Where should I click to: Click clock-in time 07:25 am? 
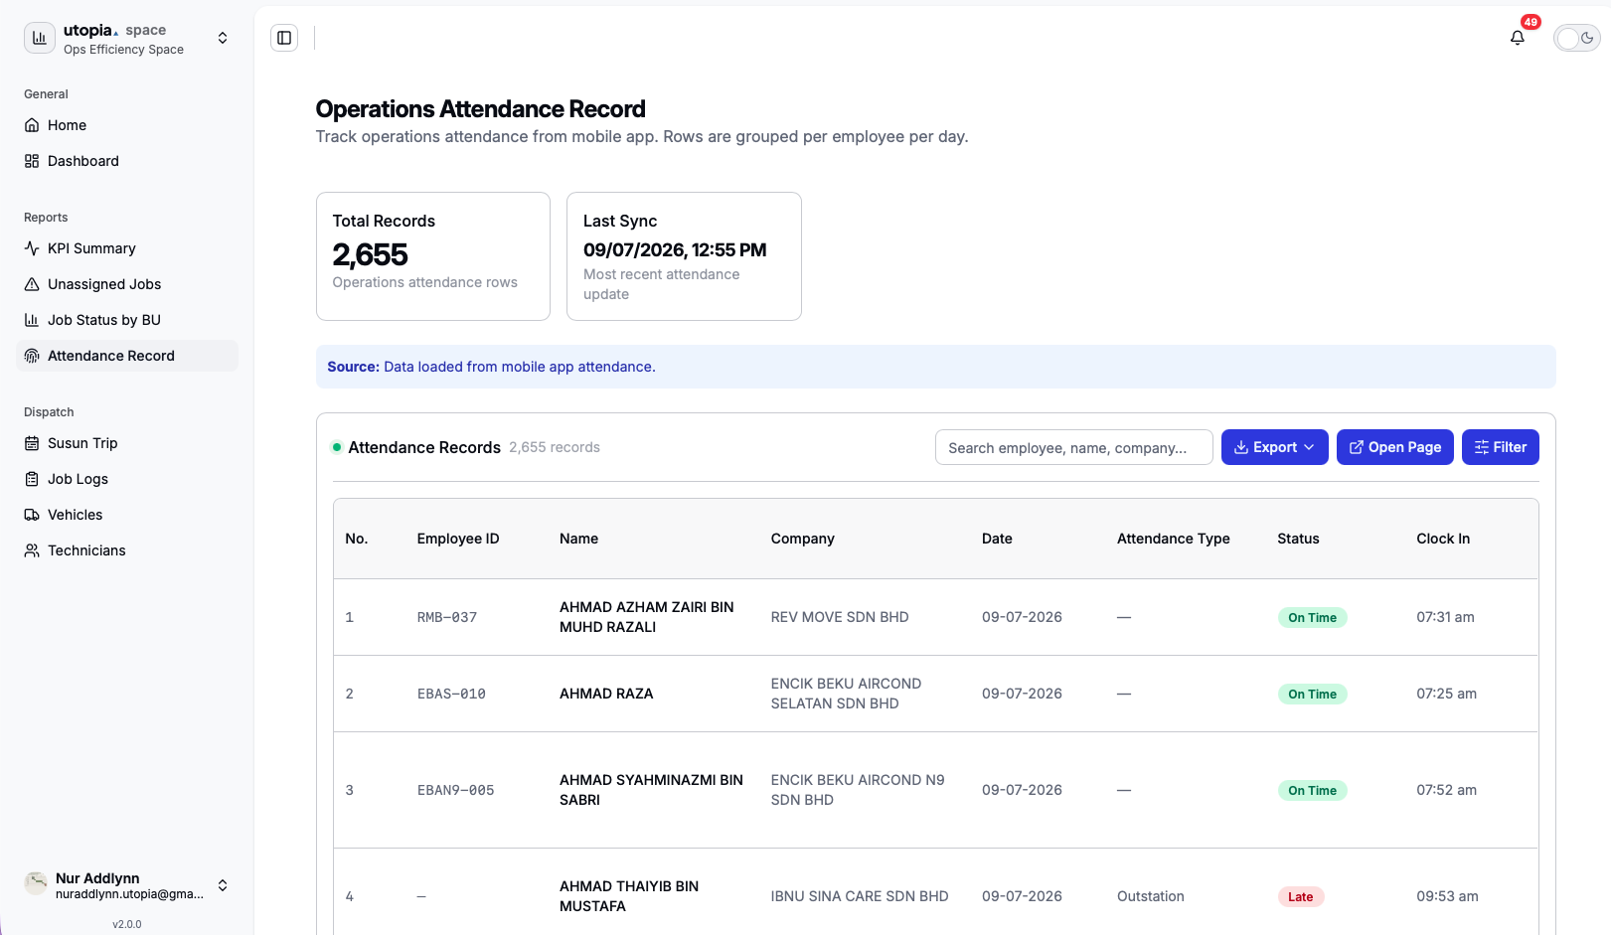click(x=1446, y=694)
